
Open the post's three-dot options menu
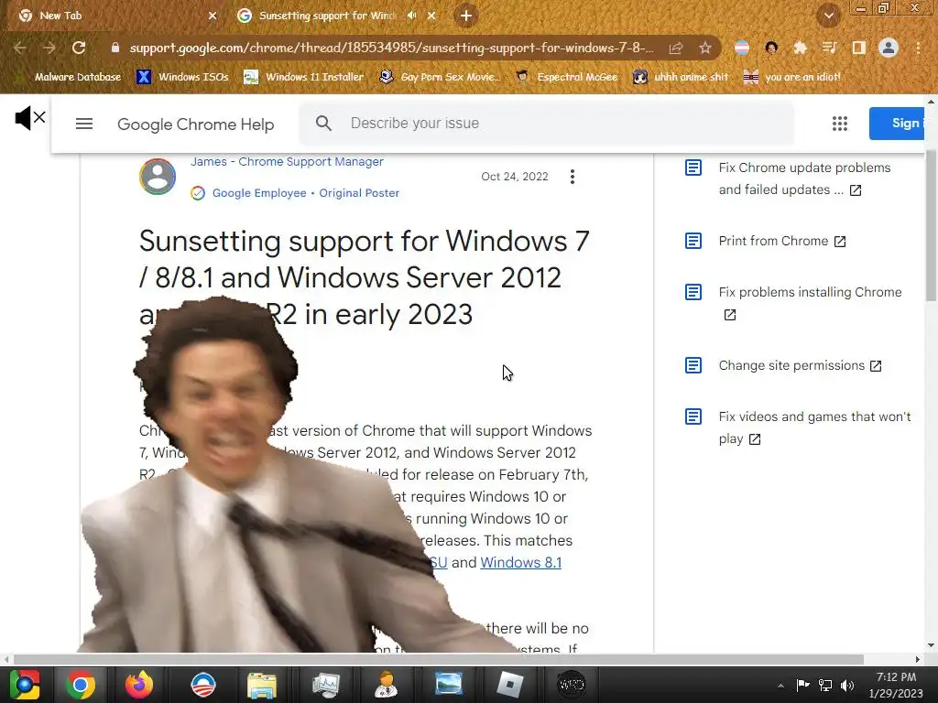(x=573, y=177)
